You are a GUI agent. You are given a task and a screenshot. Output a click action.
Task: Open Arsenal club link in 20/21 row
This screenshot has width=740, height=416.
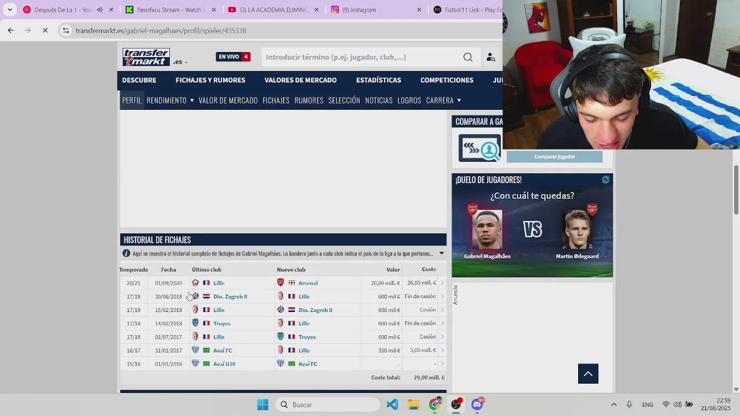(x=308, y=283)
